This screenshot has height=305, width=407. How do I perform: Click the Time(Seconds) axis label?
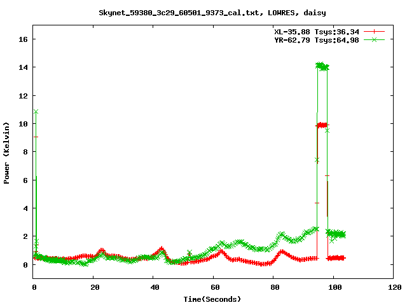(x=212, y=299)
